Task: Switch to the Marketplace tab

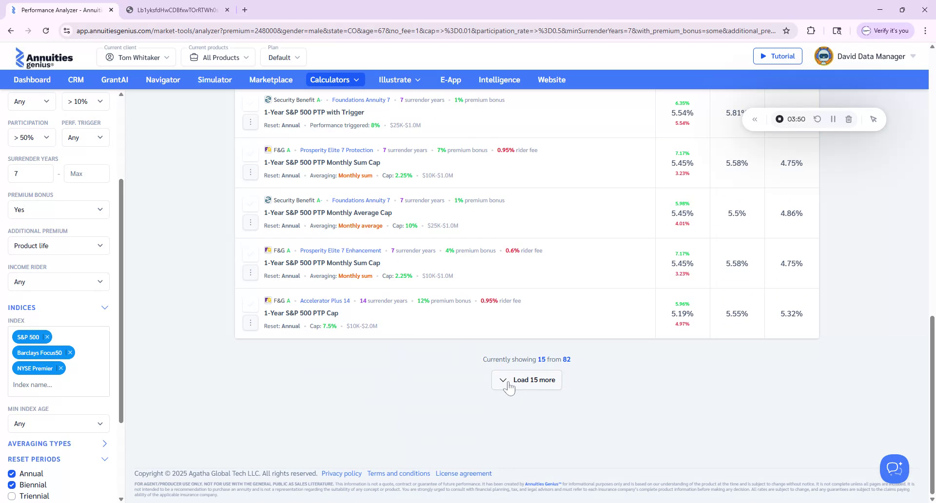Action: [x=271, y=79]
